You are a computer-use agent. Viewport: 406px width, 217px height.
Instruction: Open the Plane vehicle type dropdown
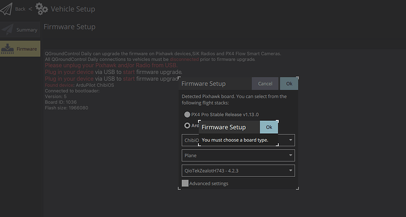(x=238, y=155)
